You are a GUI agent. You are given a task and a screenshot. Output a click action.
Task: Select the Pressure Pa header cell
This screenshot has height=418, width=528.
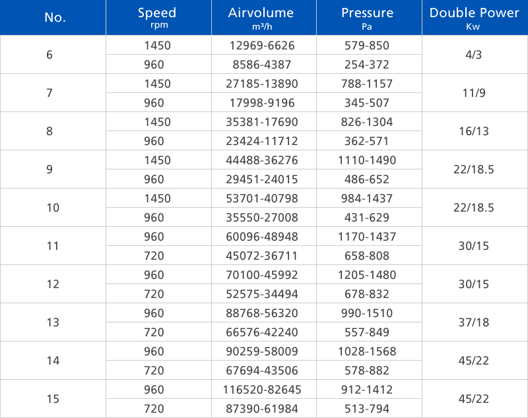tap(367, 18)
